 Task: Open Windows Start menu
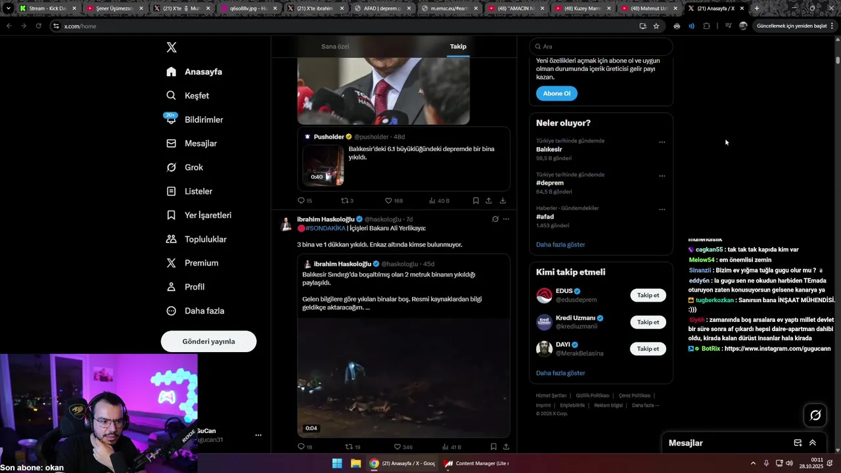[337, 463]
